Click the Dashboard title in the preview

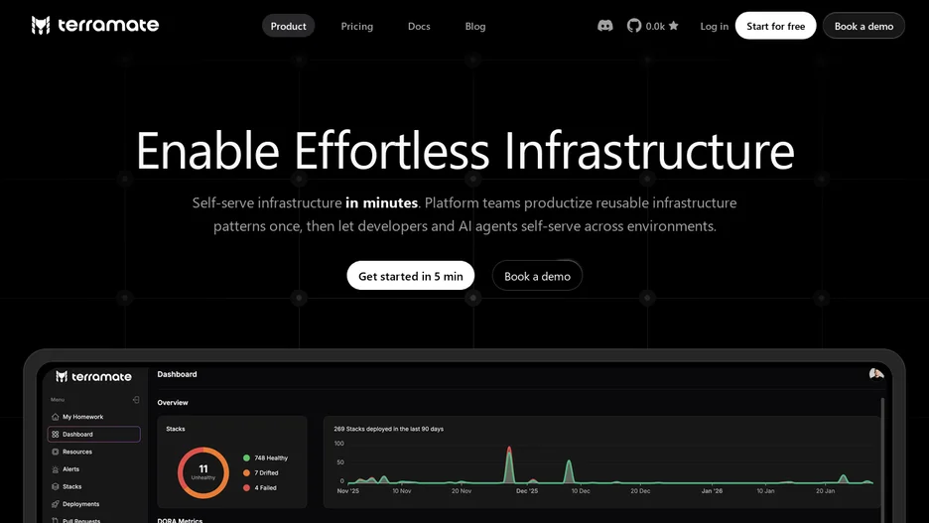177,374
